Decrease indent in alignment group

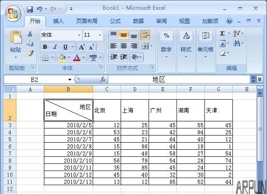tap(114, 57)
